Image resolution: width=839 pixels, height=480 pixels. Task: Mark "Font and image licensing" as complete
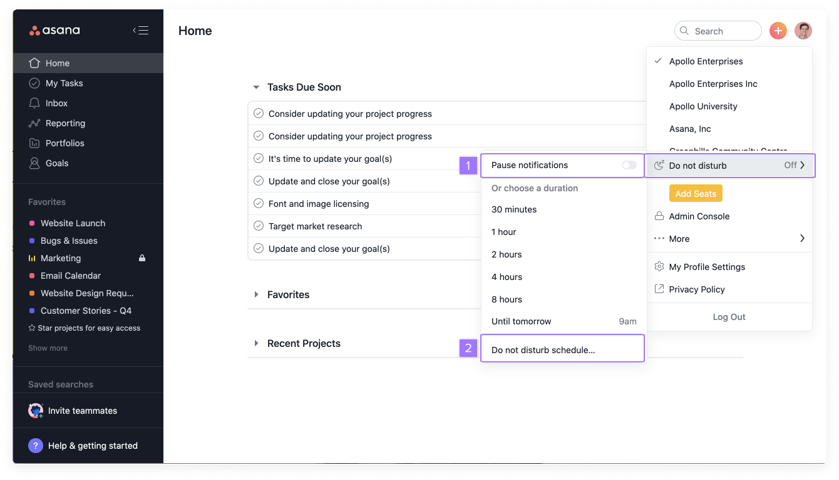pos(259,204)
